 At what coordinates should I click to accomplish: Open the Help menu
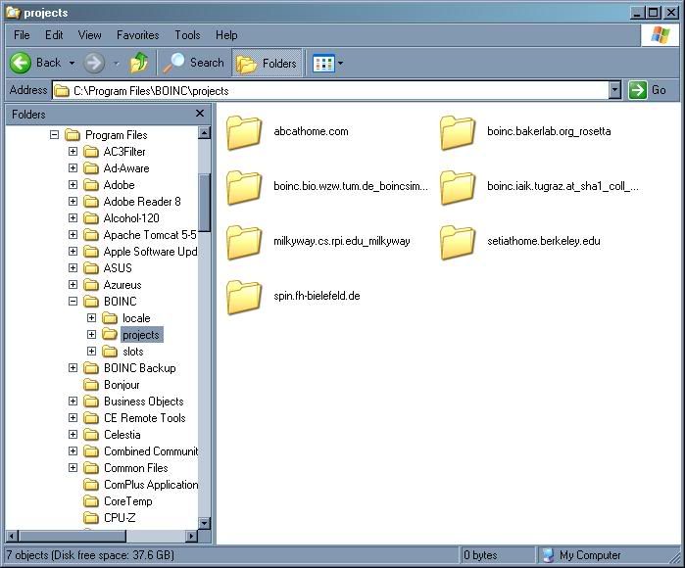coord(226,35)
